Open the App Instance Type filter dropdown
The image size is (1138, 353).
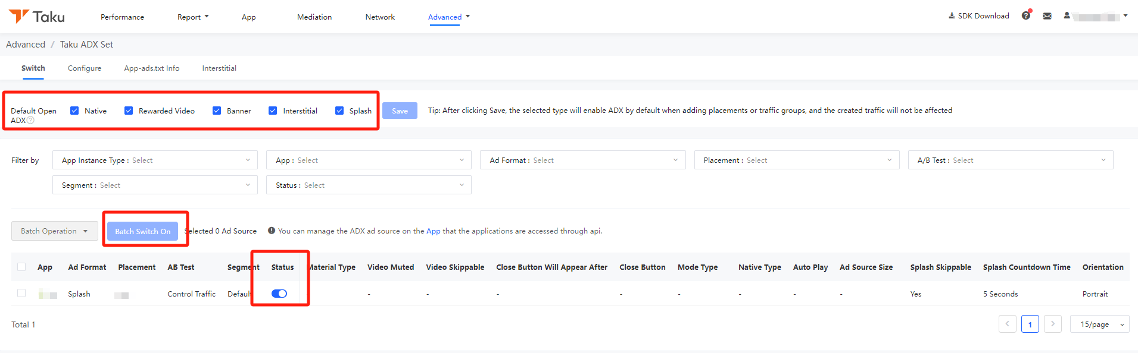(x=155, y=160)
